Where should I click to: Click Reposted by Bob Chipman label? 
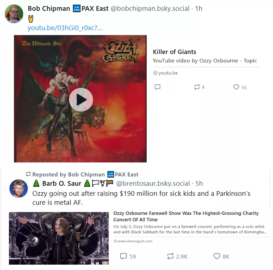[x=82, y=174]
